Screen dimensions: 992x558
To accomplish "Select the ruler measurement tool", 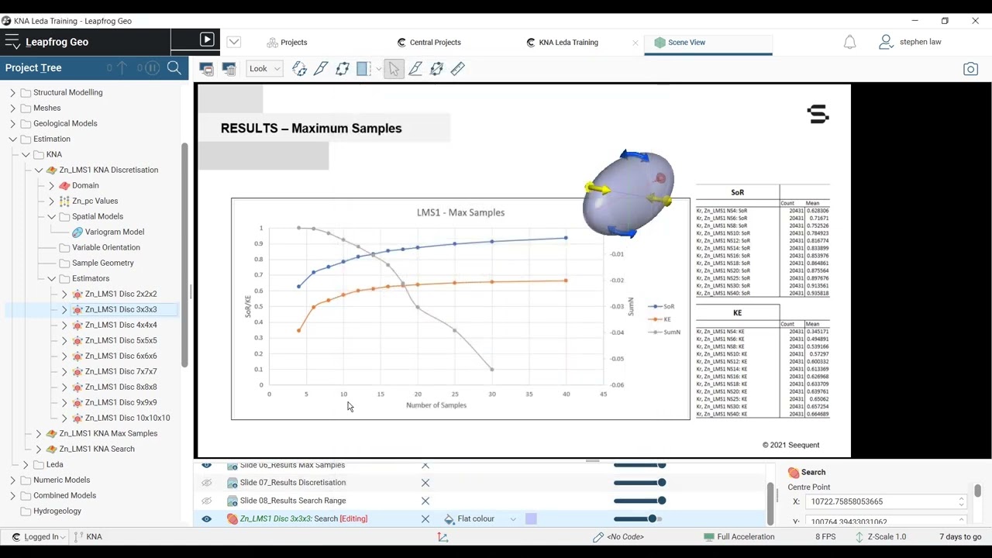I will click(458, 69).
